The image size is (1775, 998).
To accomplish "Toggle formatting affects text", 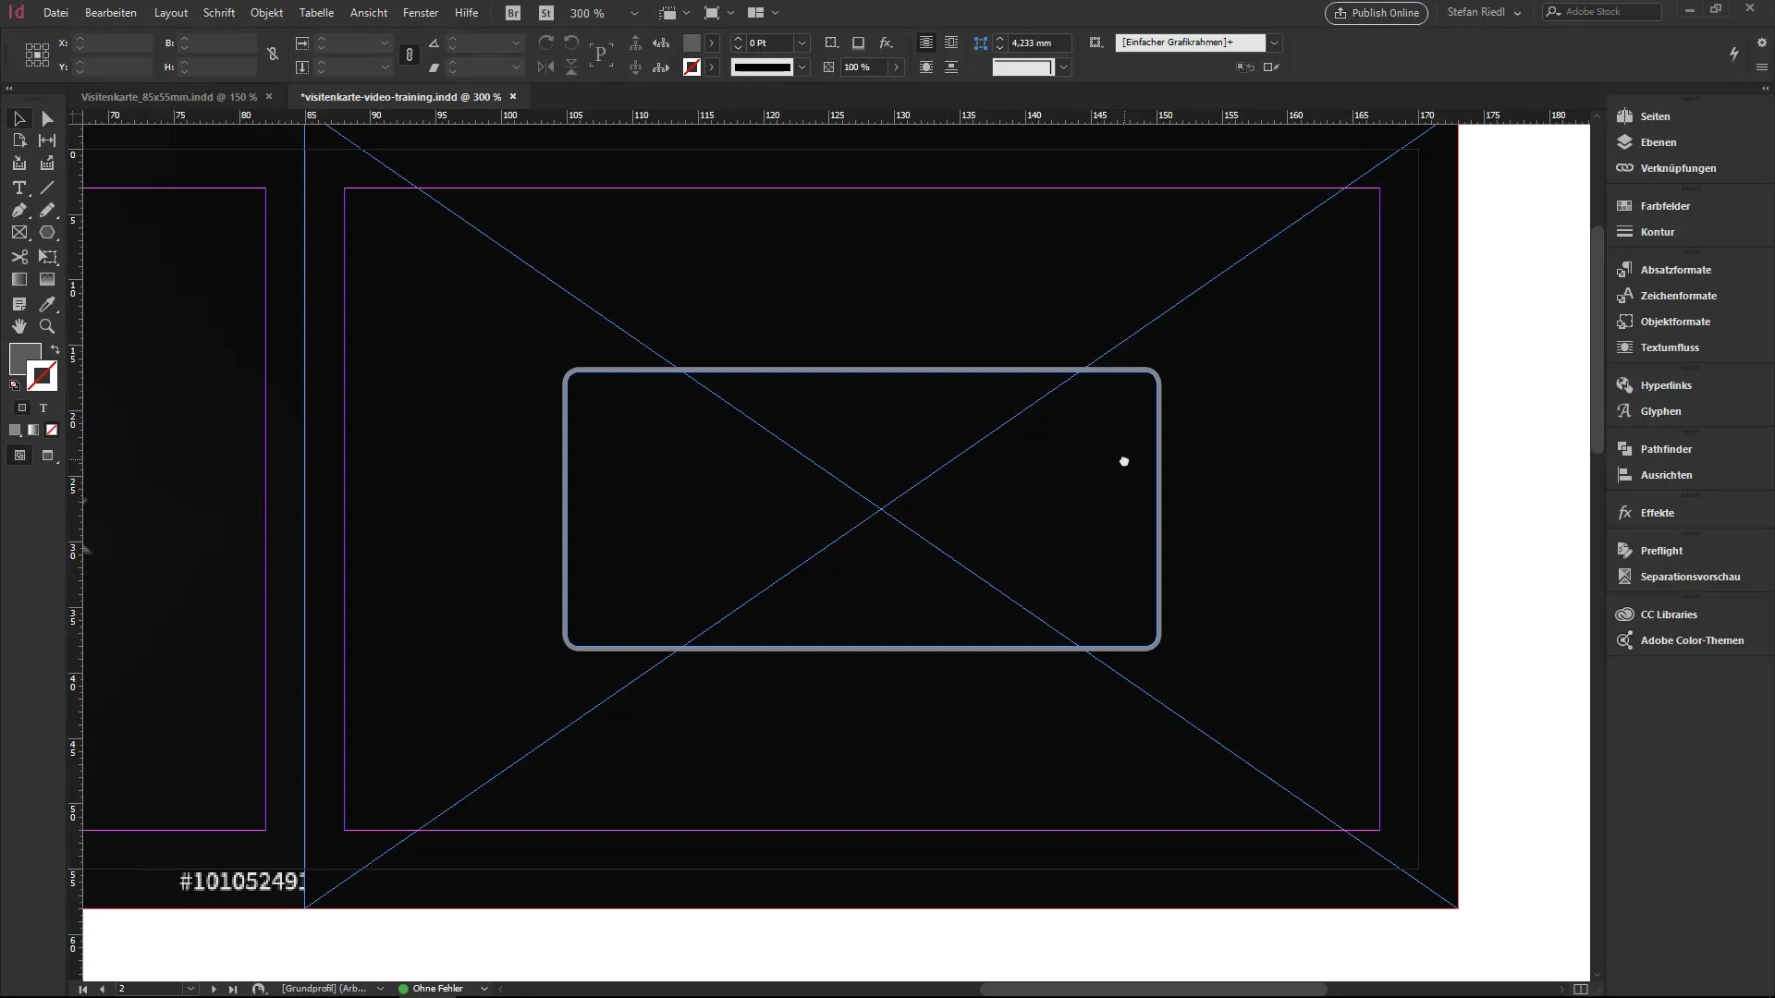I will pos(43,408).
